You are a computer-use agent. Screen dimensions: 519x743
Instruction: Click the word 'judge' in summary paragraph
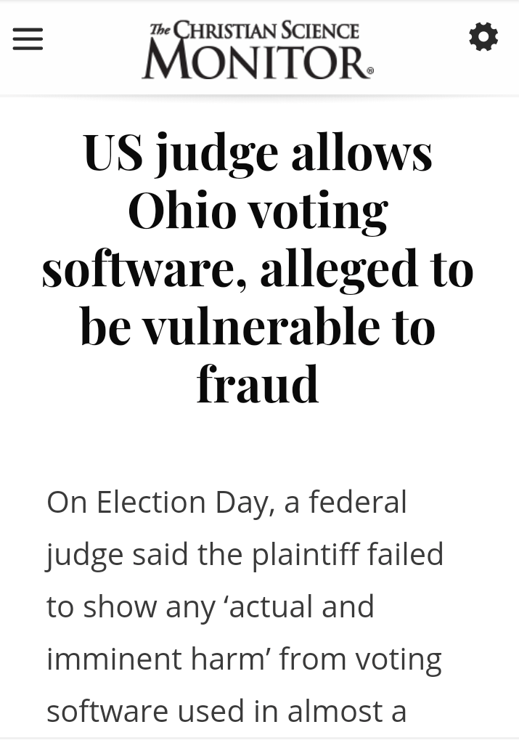(84, 556)
